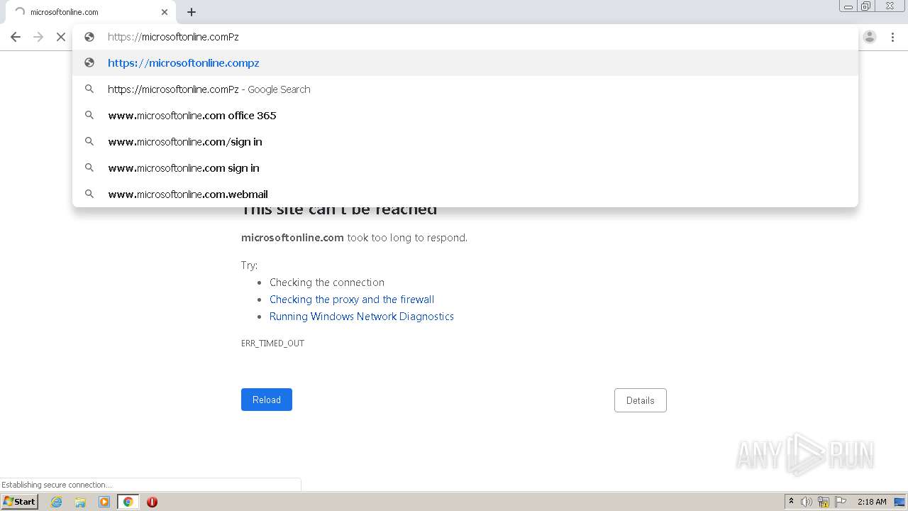The image size is (908, 511).
Task: Click the Chrome taskbar icon
Action: 128,502
